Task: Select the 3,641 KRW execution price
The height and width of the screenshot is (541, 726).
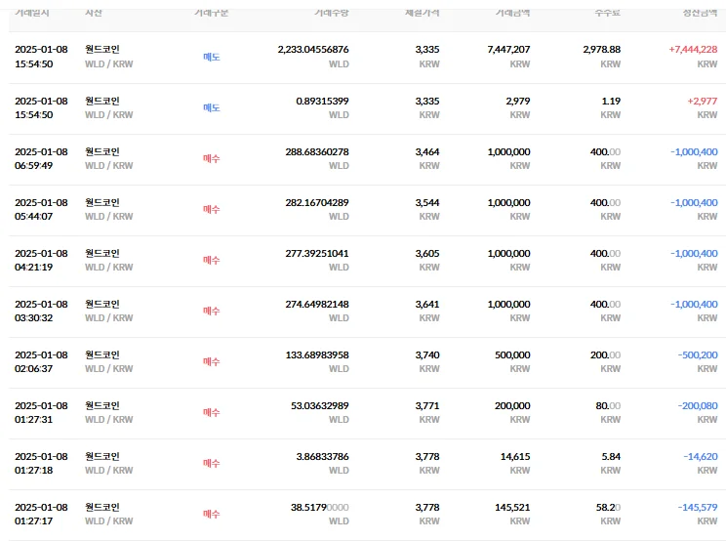Action: (426, 304)
